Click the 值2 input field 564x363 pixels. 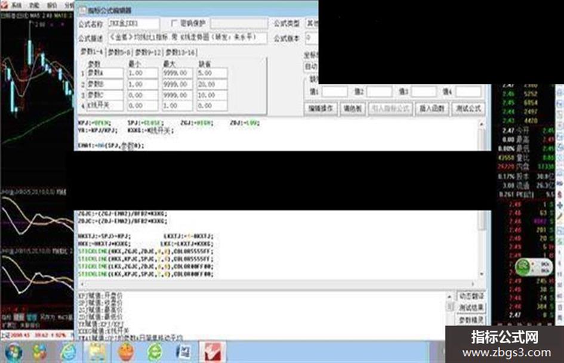click(379, 92)
